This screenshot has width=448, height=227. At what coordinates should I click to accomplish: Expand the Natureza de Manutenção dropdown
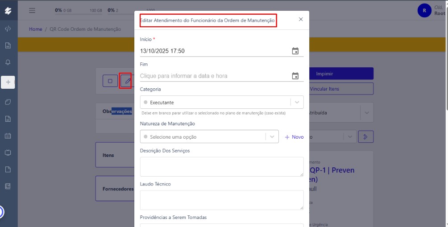(x=272, y=136)
